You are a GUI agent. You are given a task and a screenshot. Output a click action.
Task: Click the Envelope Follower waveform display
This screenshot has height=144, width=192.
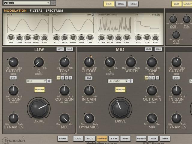[114, 25]
